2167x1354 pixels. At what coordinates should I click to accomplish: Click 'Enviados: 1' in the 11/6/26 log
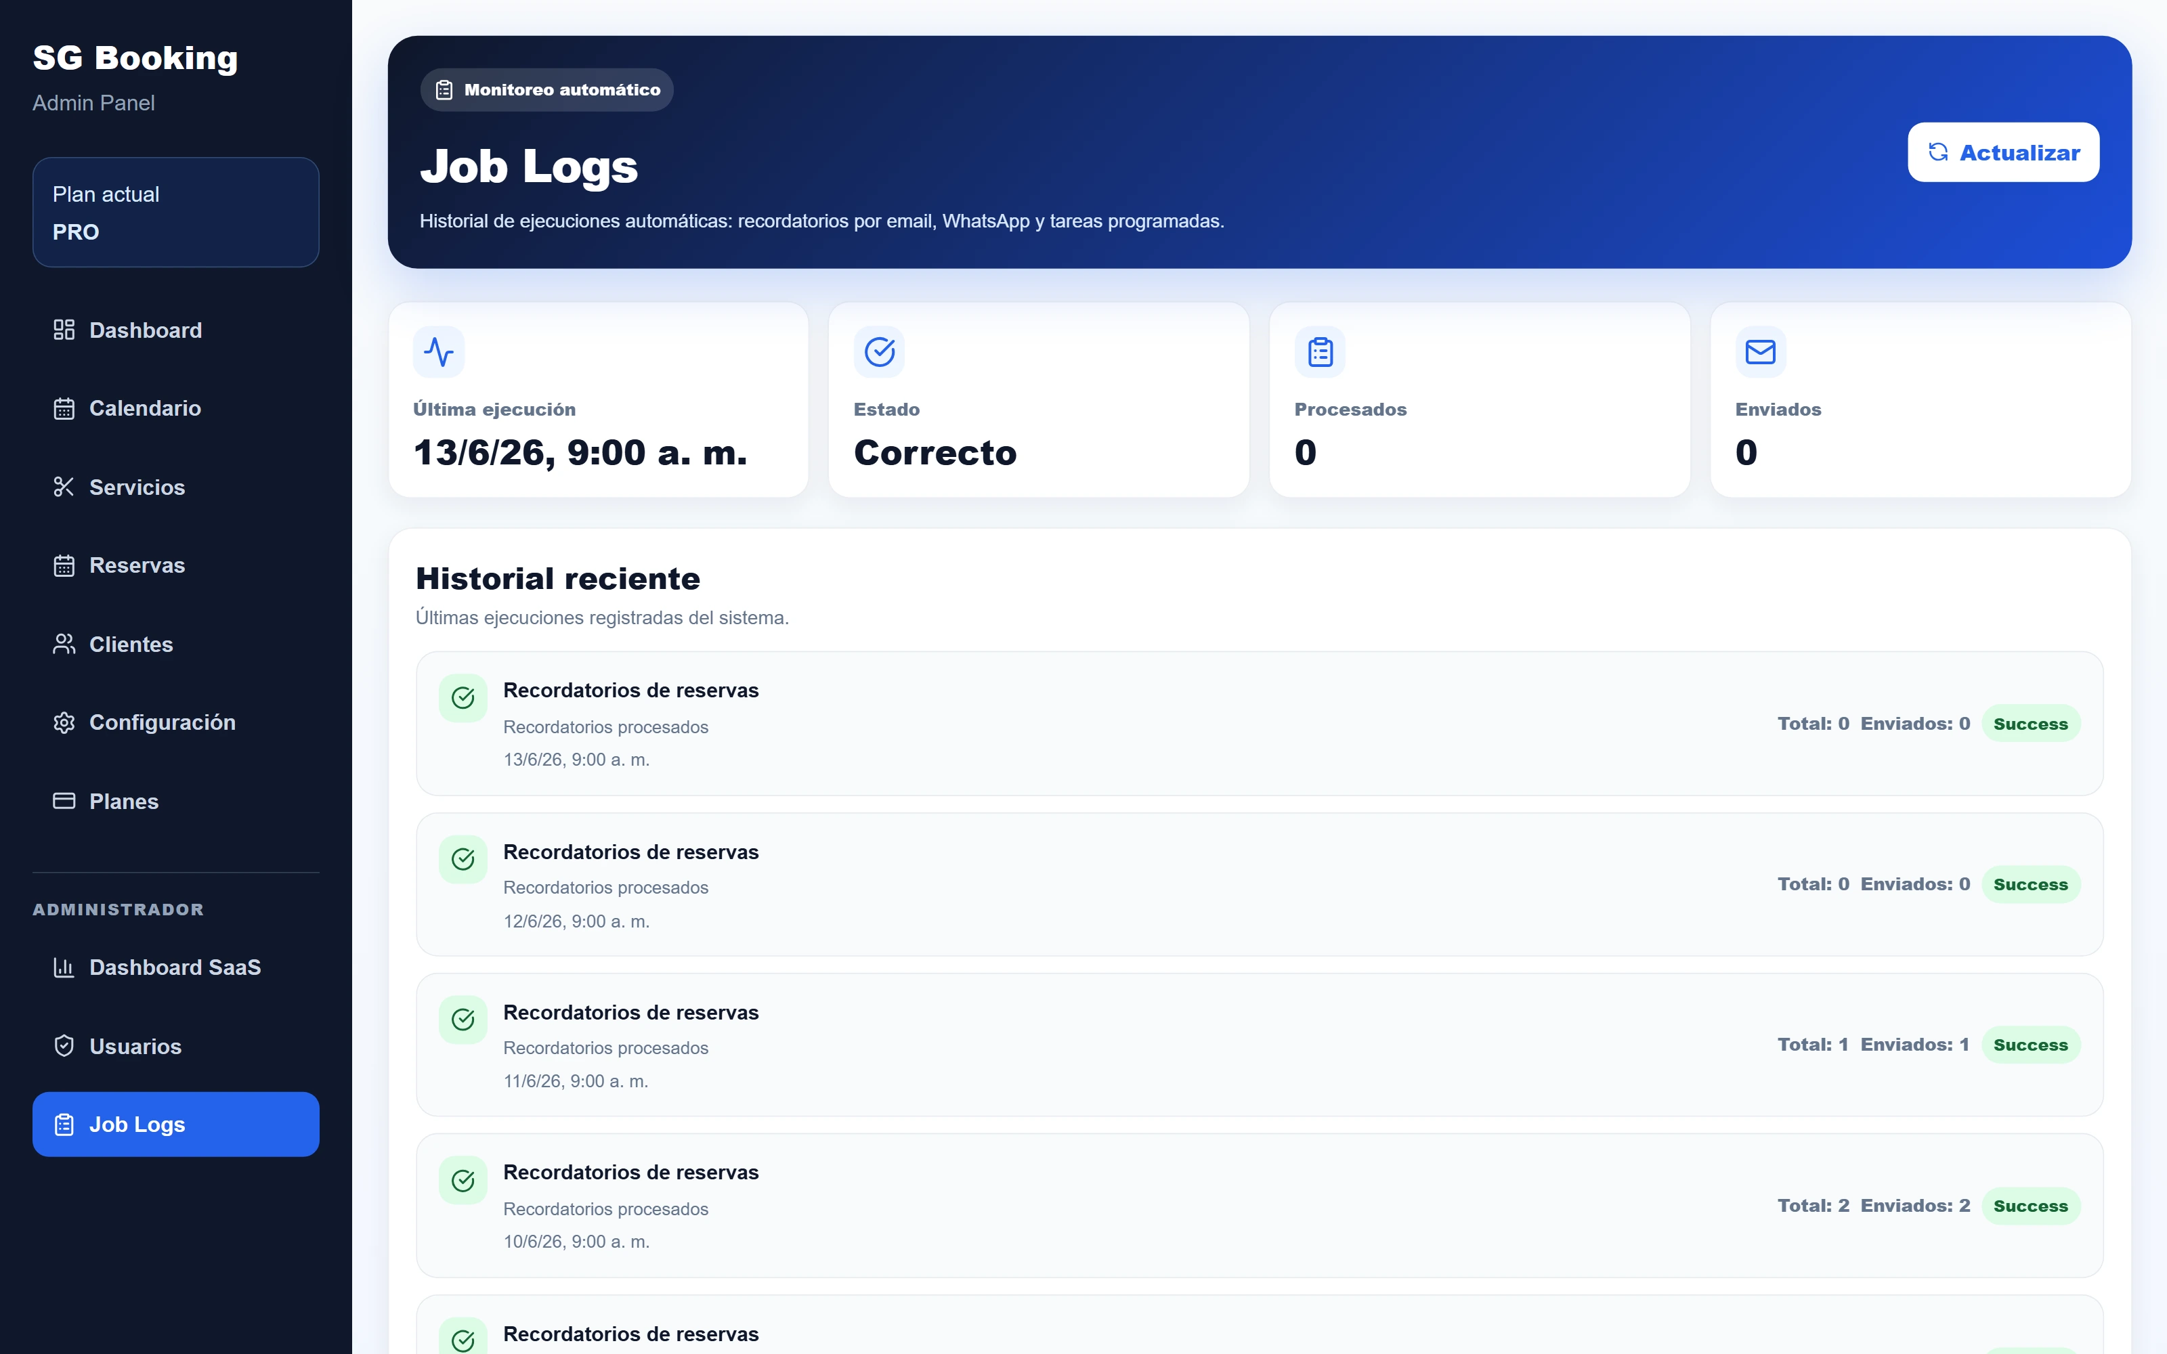tap(1914, 1044)
